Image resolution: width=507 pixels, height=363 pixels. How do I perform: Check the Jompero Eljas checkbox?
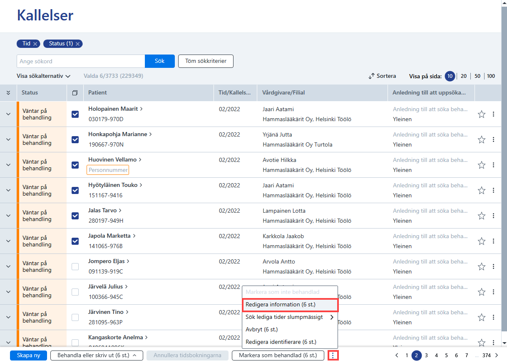[x=75, y=266]
